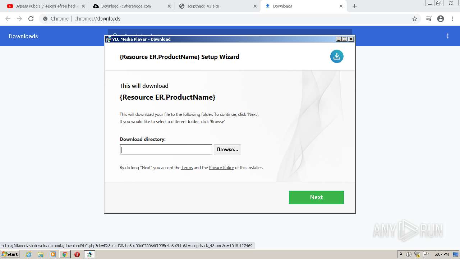Select the installer taskbar button

point(89,254)
